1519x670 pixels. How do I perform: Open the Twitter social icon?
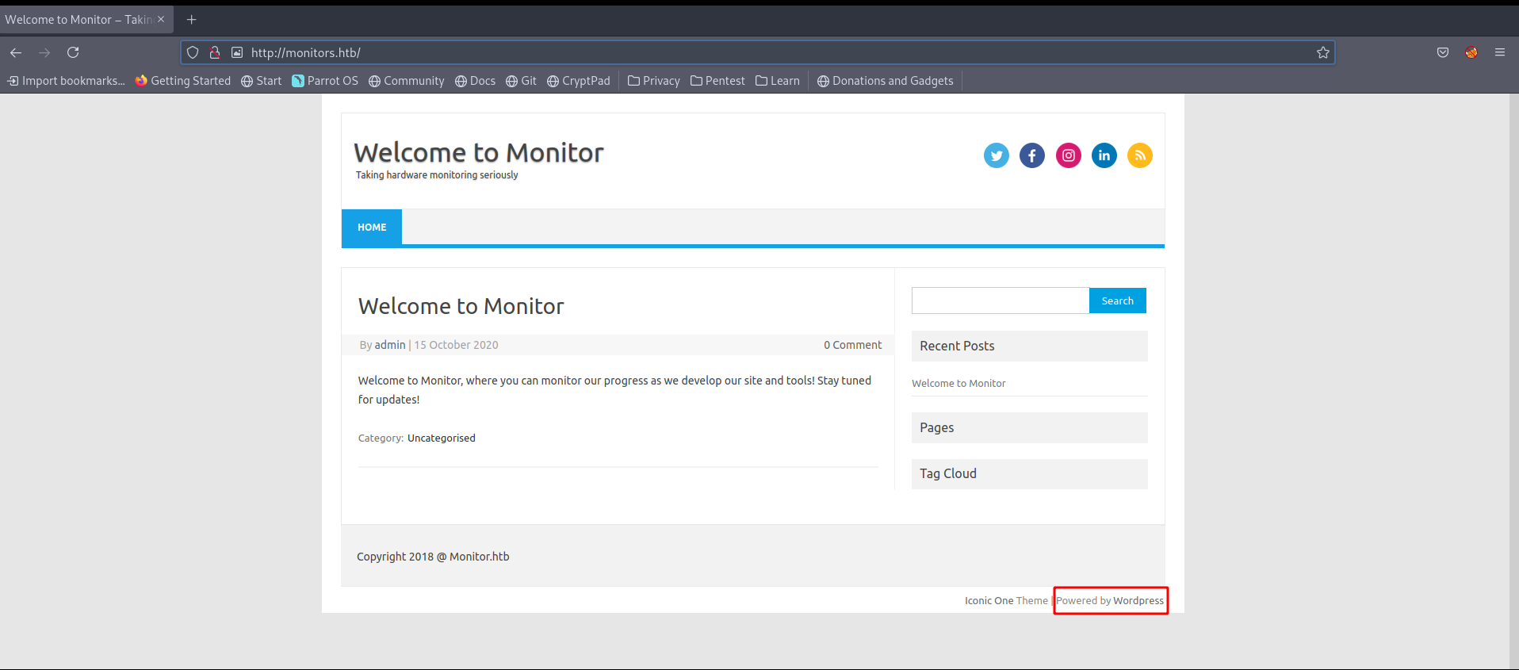996,155
